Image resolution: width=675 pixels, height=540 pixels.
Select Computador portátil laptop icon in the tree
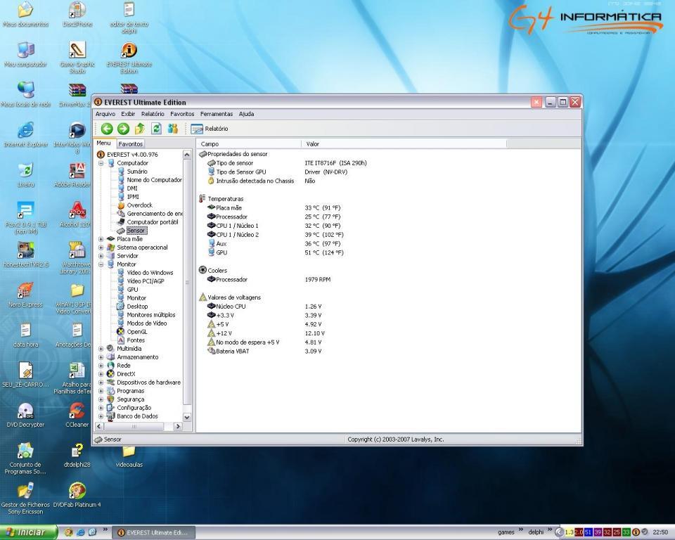point(121,222)
